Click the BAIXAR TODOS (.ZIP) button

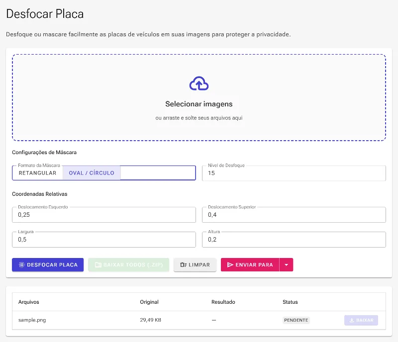(x=129, y=265)
